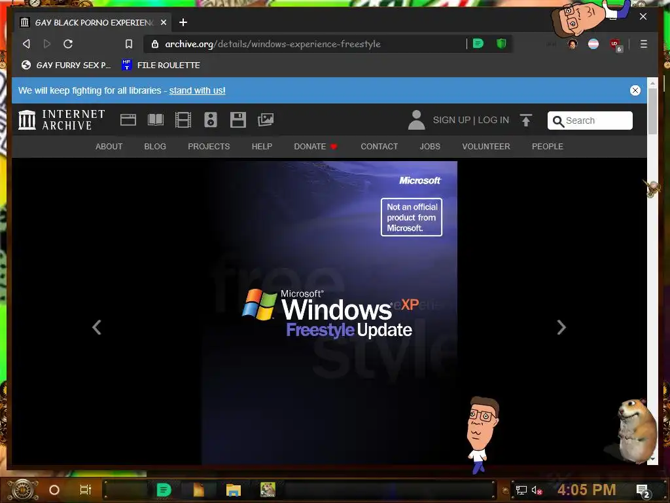Viewport: 670px width, 503px height.
Task: Click the green speech-bubble icon in address bar
Action: coord(478,44)
